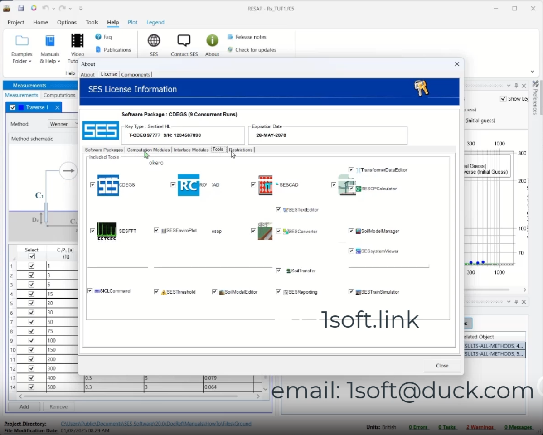Open Video Tutorials film icon

pyautogui.click(x=77, y=41)
